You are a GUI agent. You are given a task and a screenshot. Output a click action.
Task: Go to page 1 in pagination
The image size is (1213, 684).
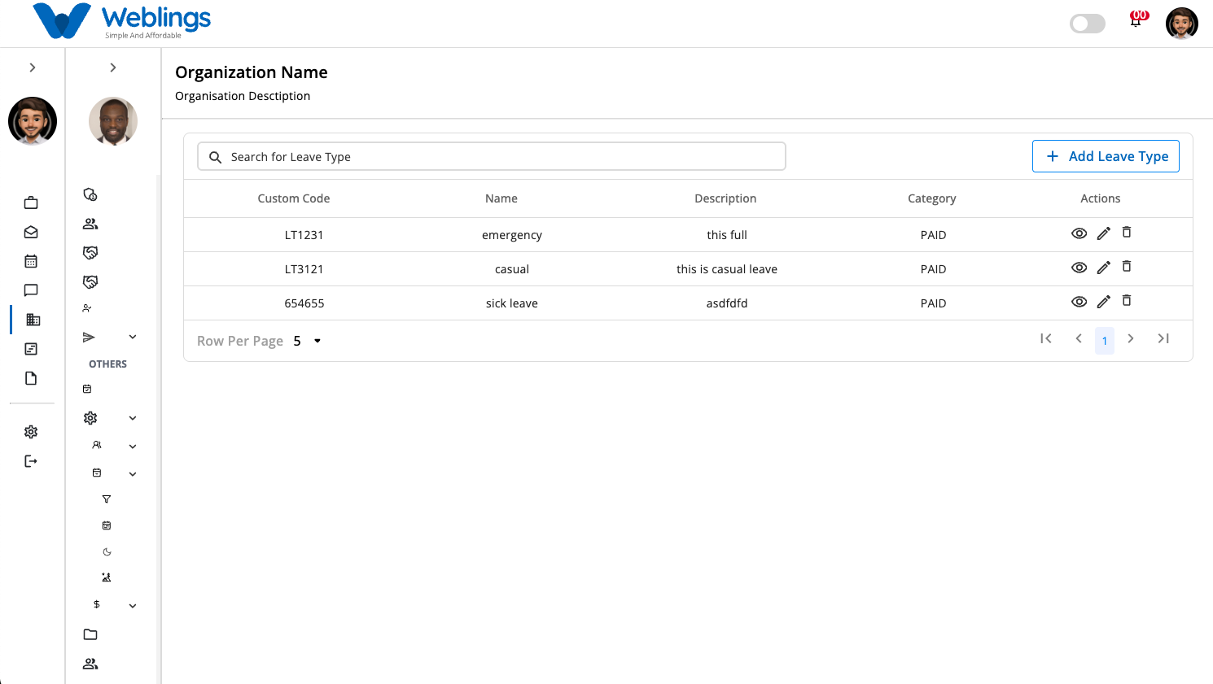pos(1105,340)
